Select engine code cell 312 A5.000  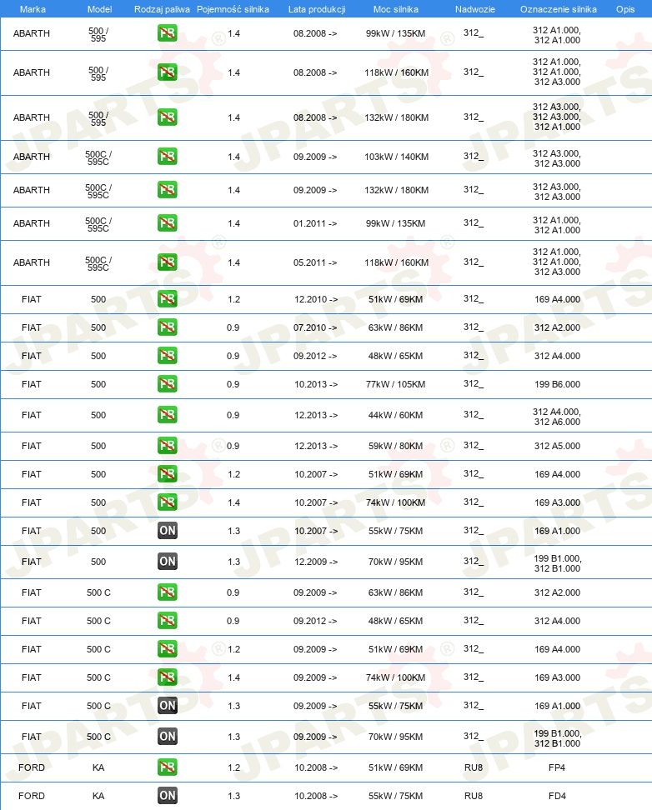point(557,446)
